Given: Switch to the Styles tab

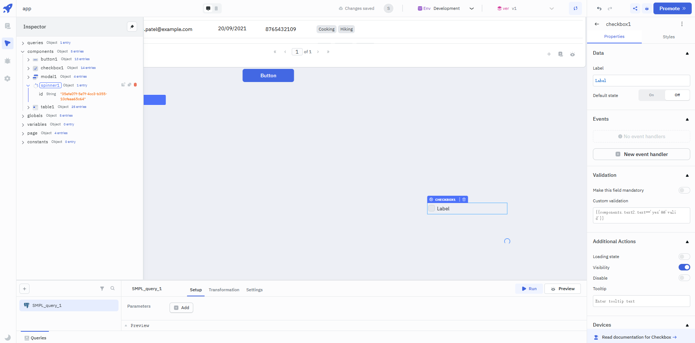Looking at the screenshot, I should 668,37.
